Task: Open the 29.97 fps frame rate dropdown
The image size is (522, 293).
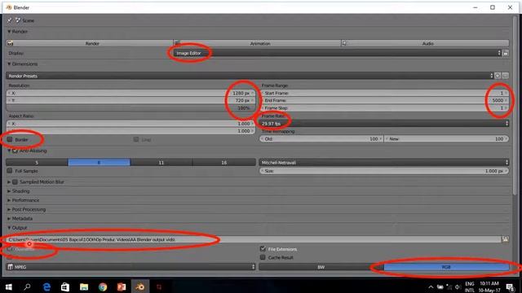Action: pyautogui.click(x=384, y=124)
